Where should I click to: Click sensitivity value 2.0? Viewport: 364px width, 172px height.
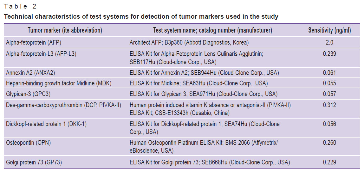point(329,42)
